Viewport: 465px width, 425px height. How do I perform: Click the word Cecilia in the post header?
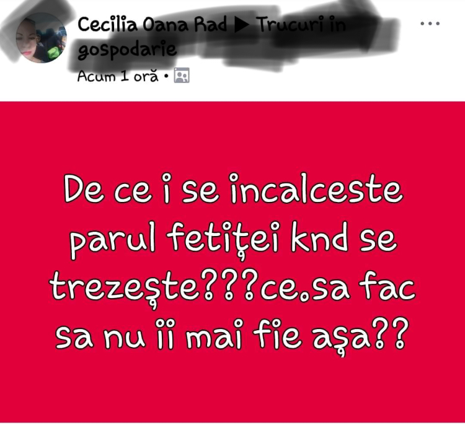point(108,24)
